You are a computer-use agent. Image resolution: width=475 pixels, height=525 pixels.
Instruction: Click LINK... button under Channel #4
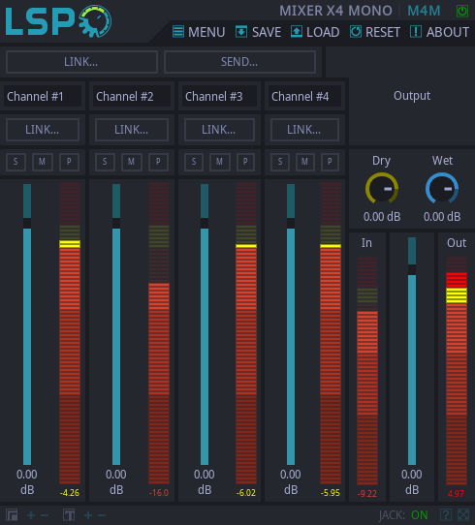[x=304, y=130]
